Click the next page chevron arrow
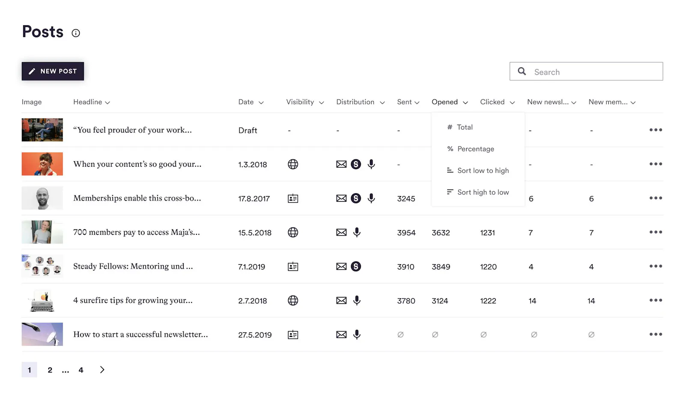 click(102, 370)
